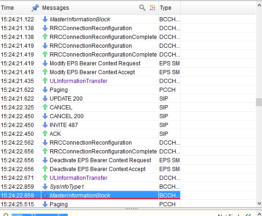
Task: Click the pin icon in Time column header
Action: pyautogui.click(x=35, y=8)
